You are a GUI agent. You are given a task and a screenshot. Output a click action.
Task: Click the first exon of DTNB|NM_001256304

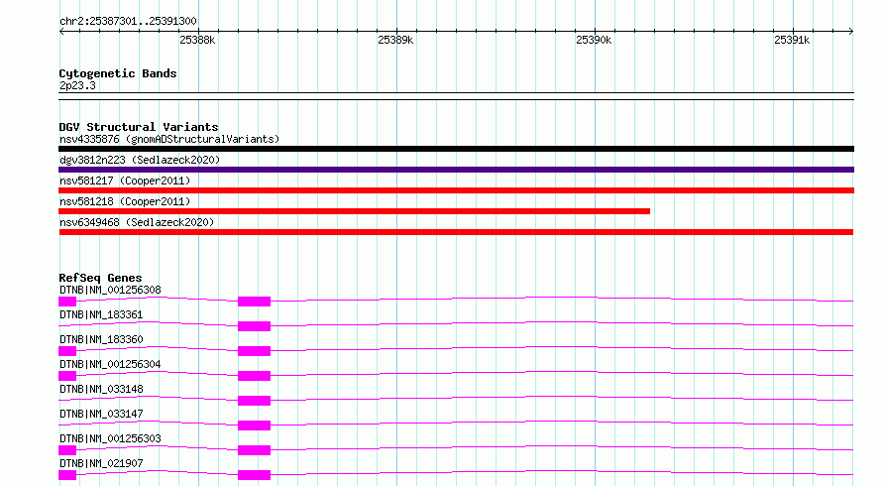67,376
